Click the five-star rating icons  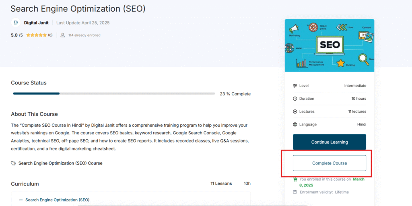coord(36,35)
